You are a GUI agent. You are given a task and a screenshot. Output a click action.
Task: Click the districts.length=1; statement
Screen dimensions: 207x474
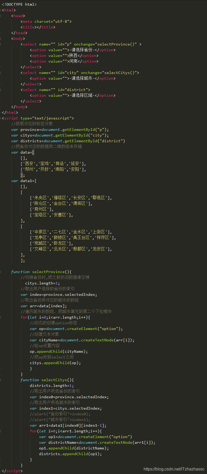52,386
